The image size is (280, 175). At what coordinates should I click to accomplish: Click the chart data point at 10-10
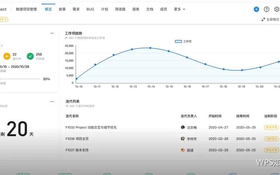[x=77, y=79]
